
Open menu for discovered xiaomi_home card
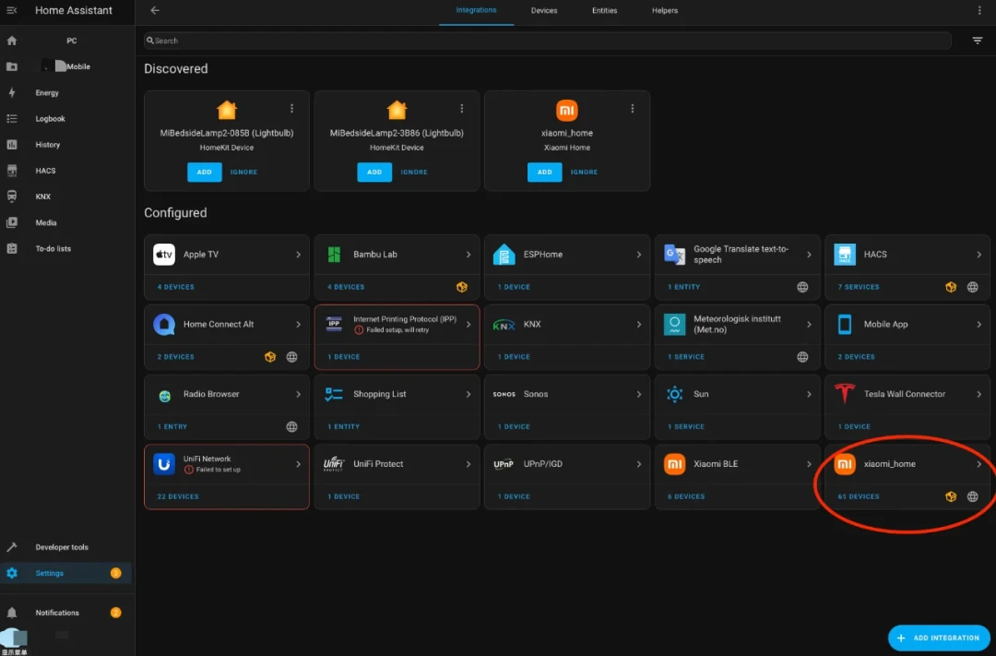pos(632,109)
